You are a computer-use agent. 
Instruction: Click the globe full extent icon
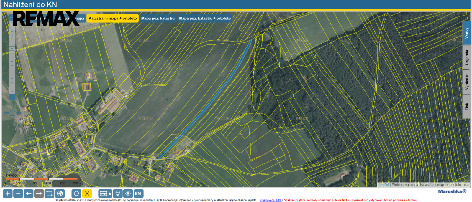coord(60,193)
